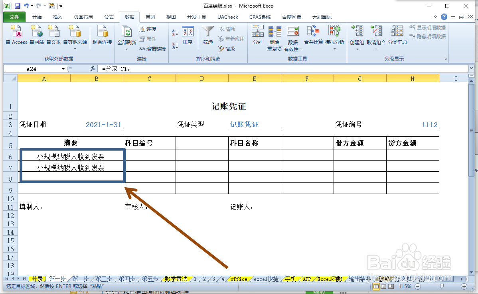Open sheet tab office
The image size is (478, 294).
[239, 279]
